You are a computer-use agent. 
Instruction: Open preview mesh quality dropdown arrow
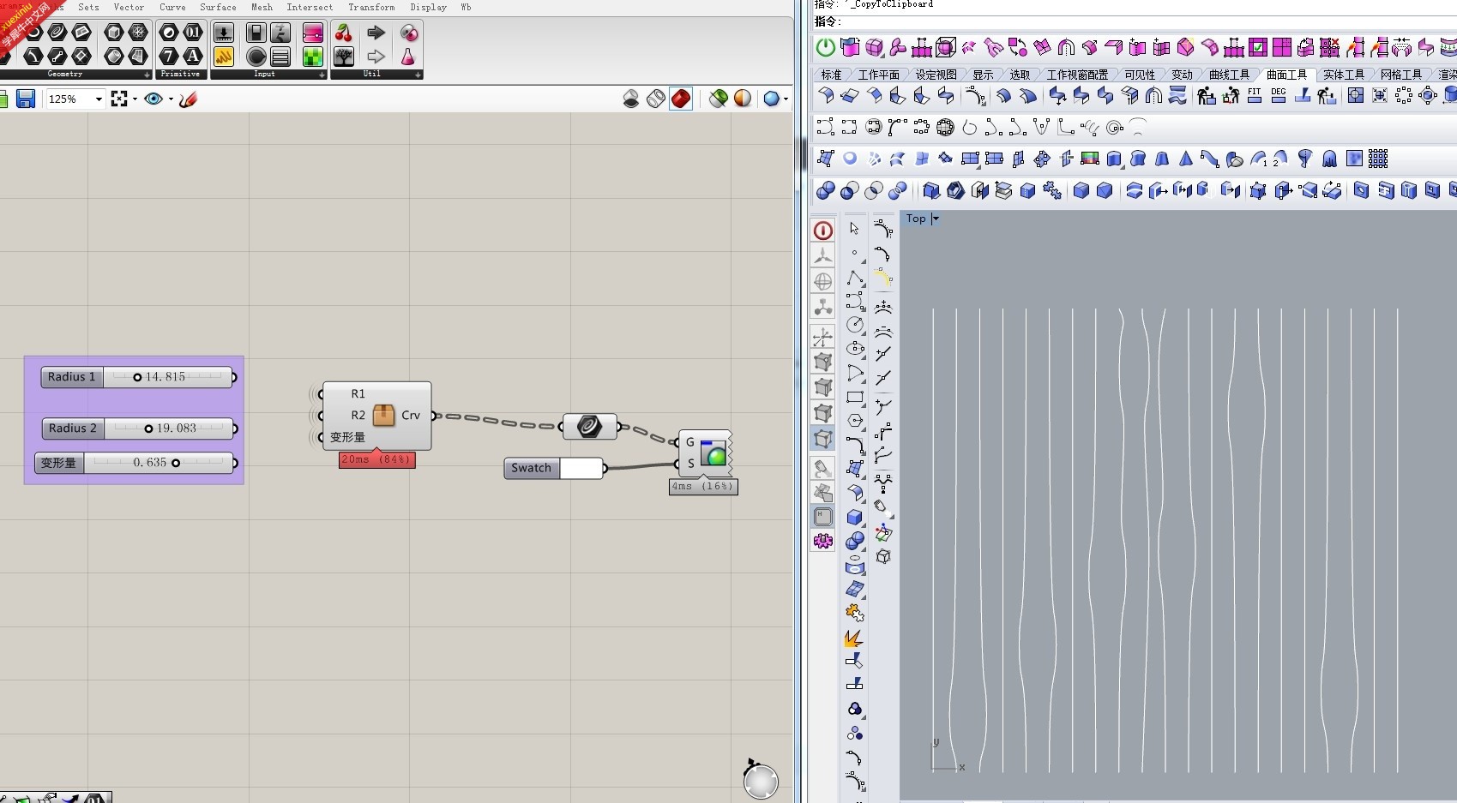click(x=786, y=99)
